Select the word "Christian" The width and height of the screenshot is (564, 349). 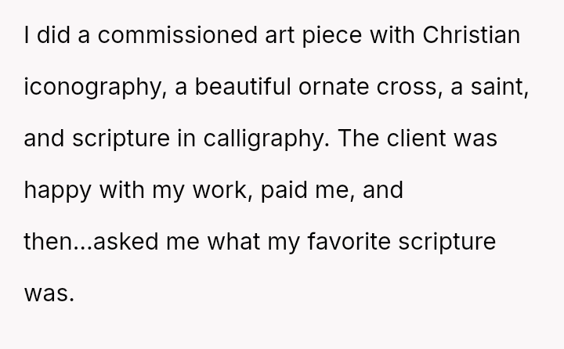click(x=472, y=35)
